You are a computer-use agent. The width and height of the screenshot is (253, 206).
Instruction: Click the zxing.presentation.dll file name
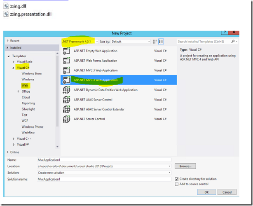[31, 14]
